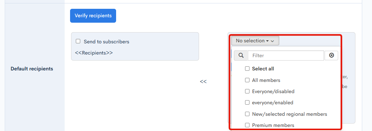Select the Premium members label text
Viewport: 372px width, 131px height.
[x=273, y=125]
